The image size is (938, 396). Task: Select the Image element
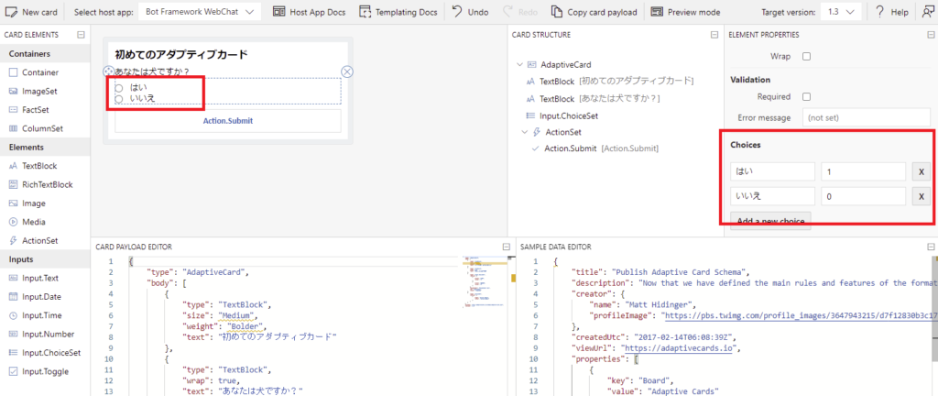click(x=34, y=203)
